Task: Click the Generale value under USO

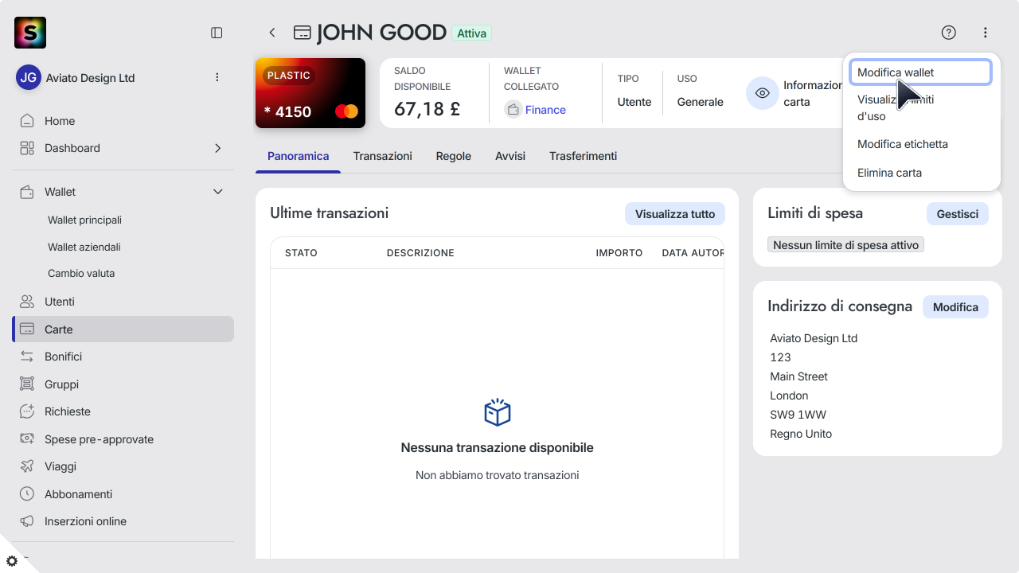Action: pos(701,102)
